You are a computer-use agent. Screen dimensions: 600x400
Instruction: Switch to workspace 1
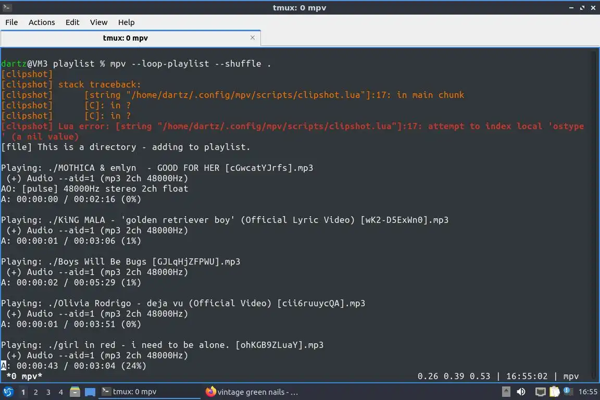click(23, 392)
